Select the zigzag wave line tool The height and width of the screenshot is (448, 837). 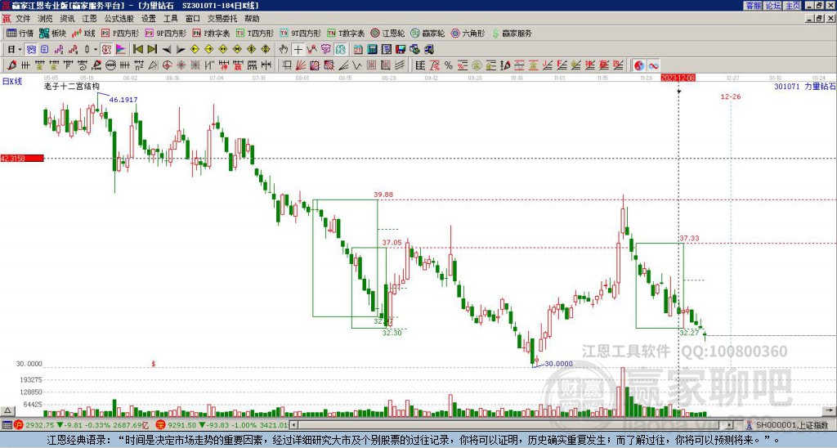[x=357, y=65]
